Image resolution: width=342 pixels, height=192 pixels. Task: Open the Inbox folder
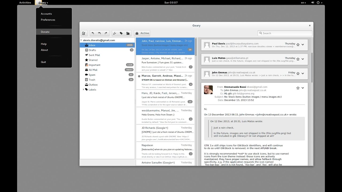(x=107, y=45)
